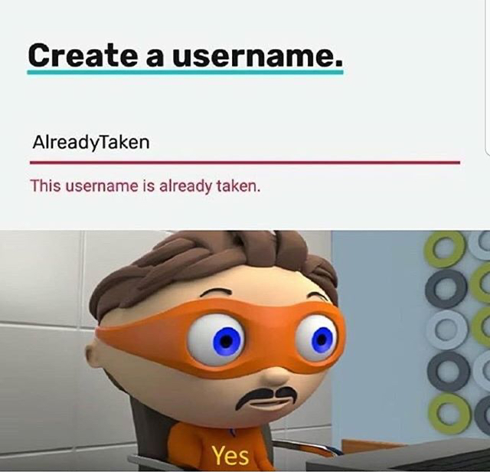
Task: Click the character's orange eye mask
Action: tap(220, 337)
